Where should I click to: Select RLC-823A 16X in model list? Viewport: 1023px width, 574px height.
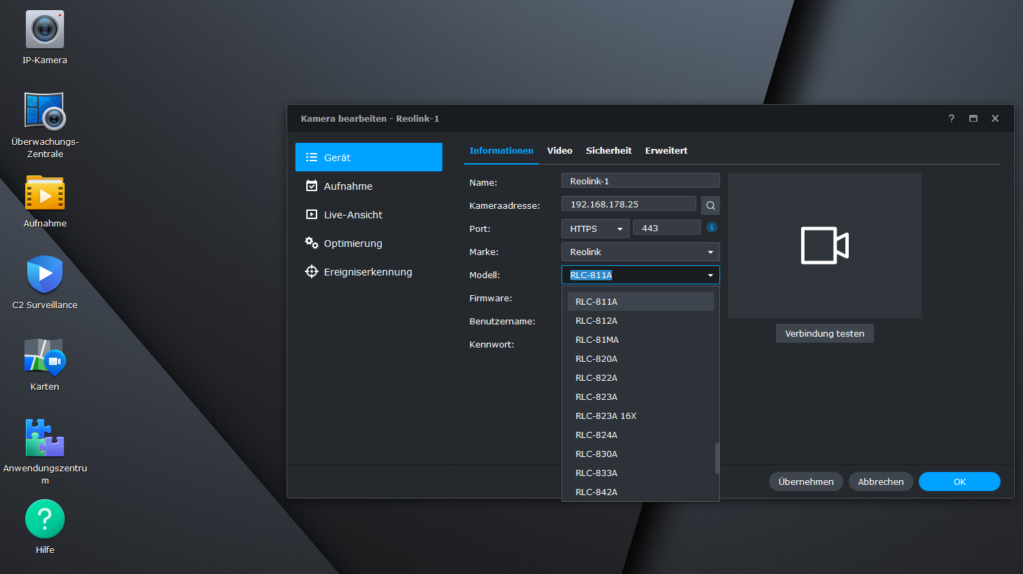[640, 416]
